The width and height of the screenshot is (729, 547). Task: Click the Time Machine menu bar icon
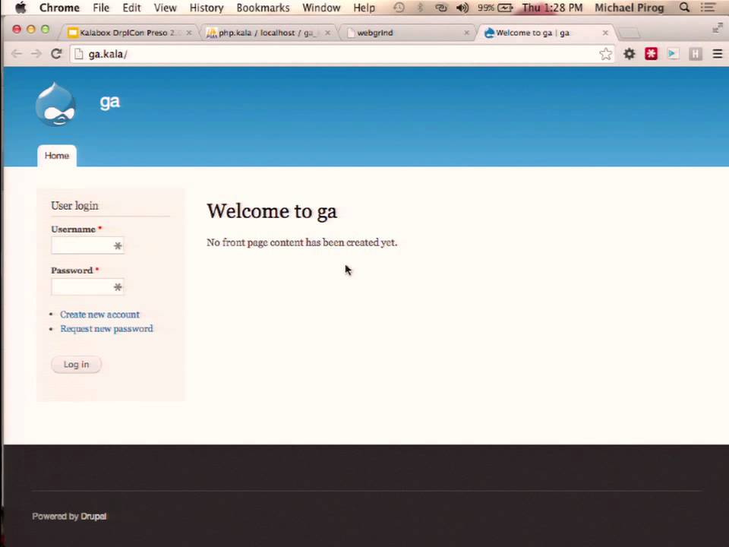(399, 8)
